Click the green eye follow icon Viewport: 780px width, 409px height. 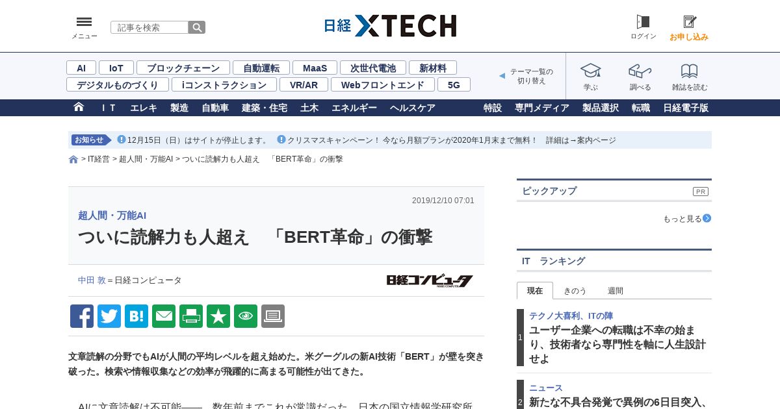[x=246, y=316]
